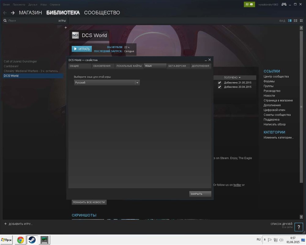Screen dimensions: 306x245
Task: Minimize the DCS World properties dialog
Action: (x=206, y=60)
